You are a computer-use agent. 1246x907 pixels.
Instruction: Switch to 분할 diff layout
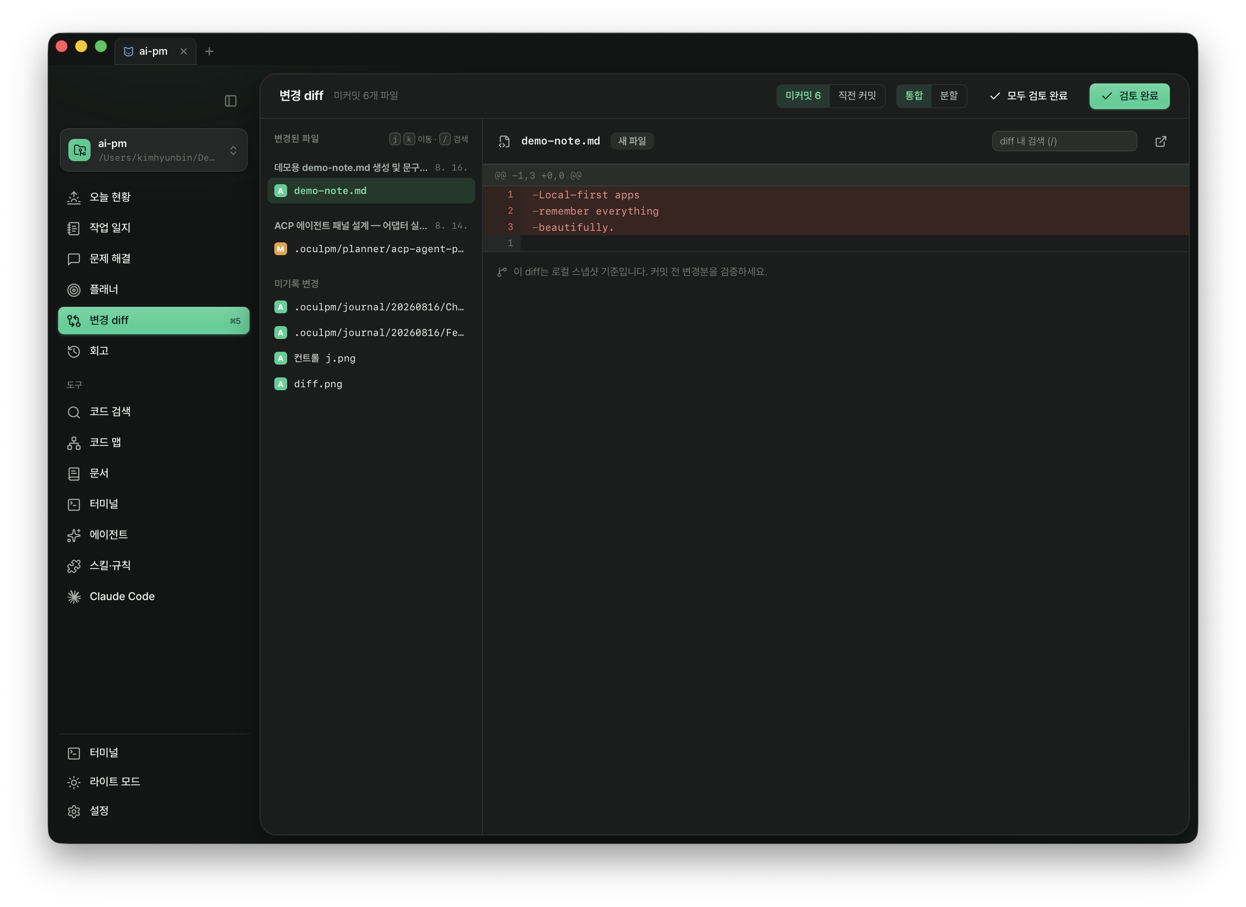click(x=949, y=96)
